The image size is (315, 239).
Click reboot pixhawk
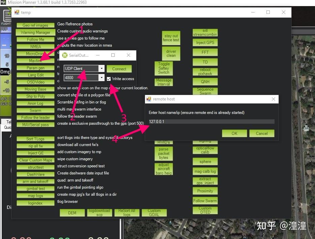pos(205,71)
